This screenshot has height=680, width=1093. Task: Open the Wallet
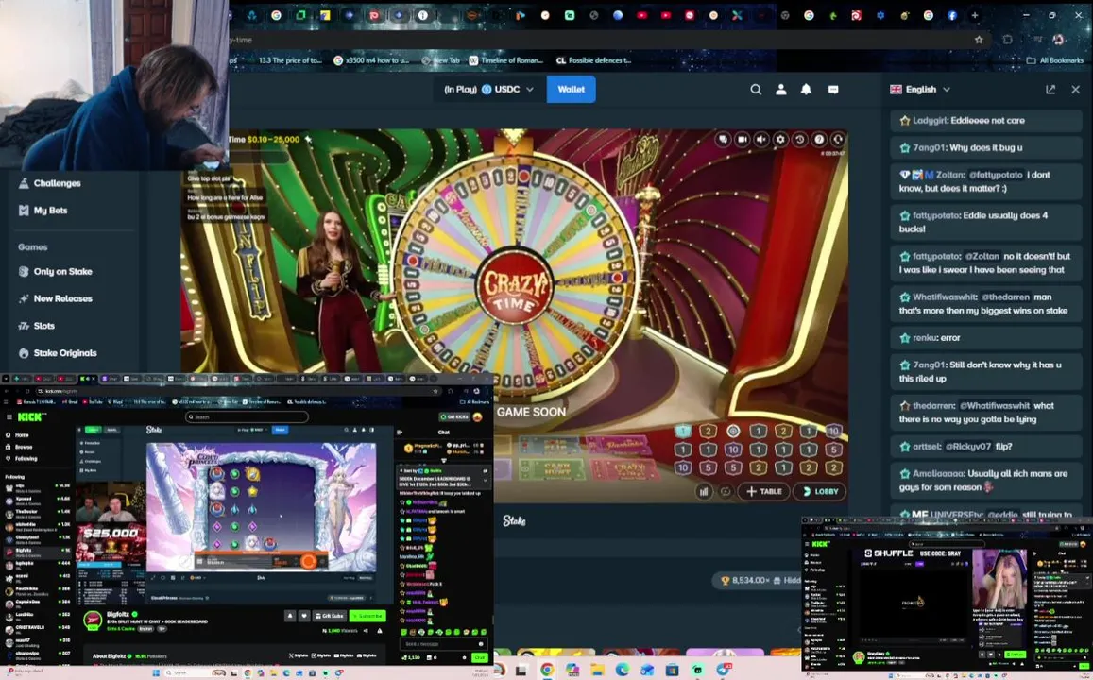(571, 89)
